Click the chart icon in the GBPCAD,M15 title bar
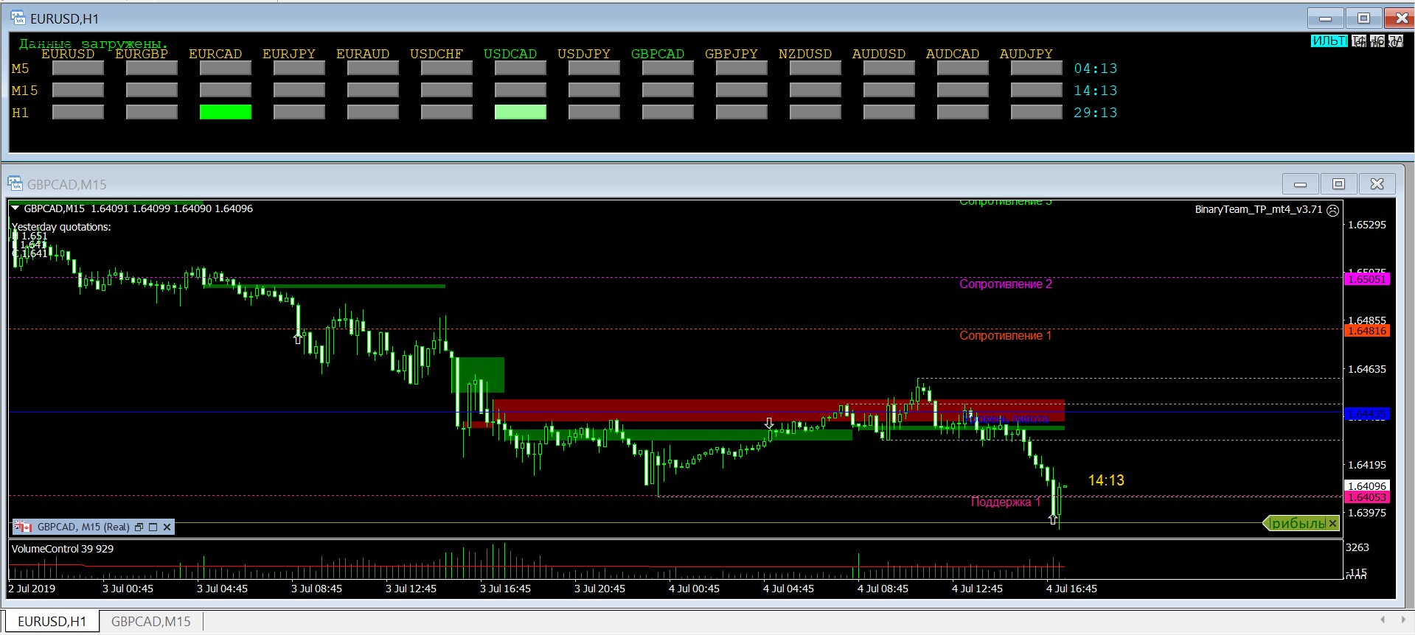 click(x=15, y=184)
